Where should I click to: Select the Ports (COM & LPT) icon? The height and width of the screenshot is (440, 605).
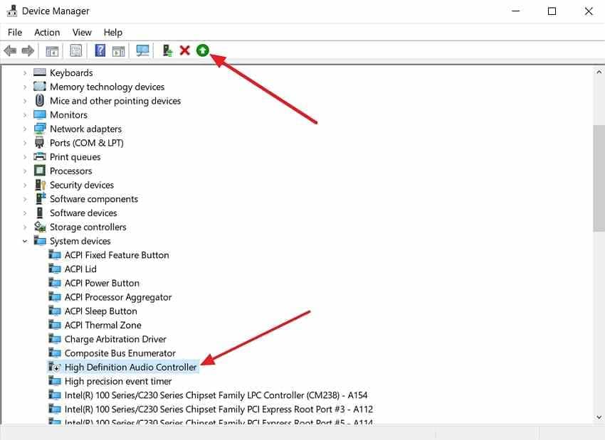[40, 143]
